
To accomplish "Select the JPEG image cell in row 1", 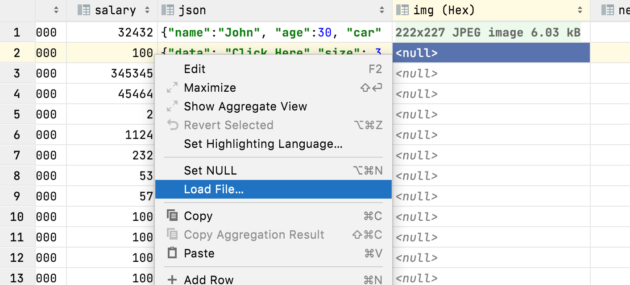I will click(x=488, y=33).
